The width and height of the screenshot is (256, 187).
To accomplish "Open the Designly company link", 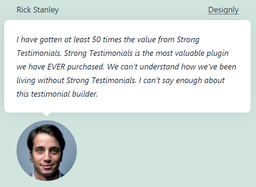I will tap(223, 10).
